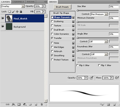Toggle lock for Airbrush
This screenshot has height=107, width=120.
[x=73, y=51]
